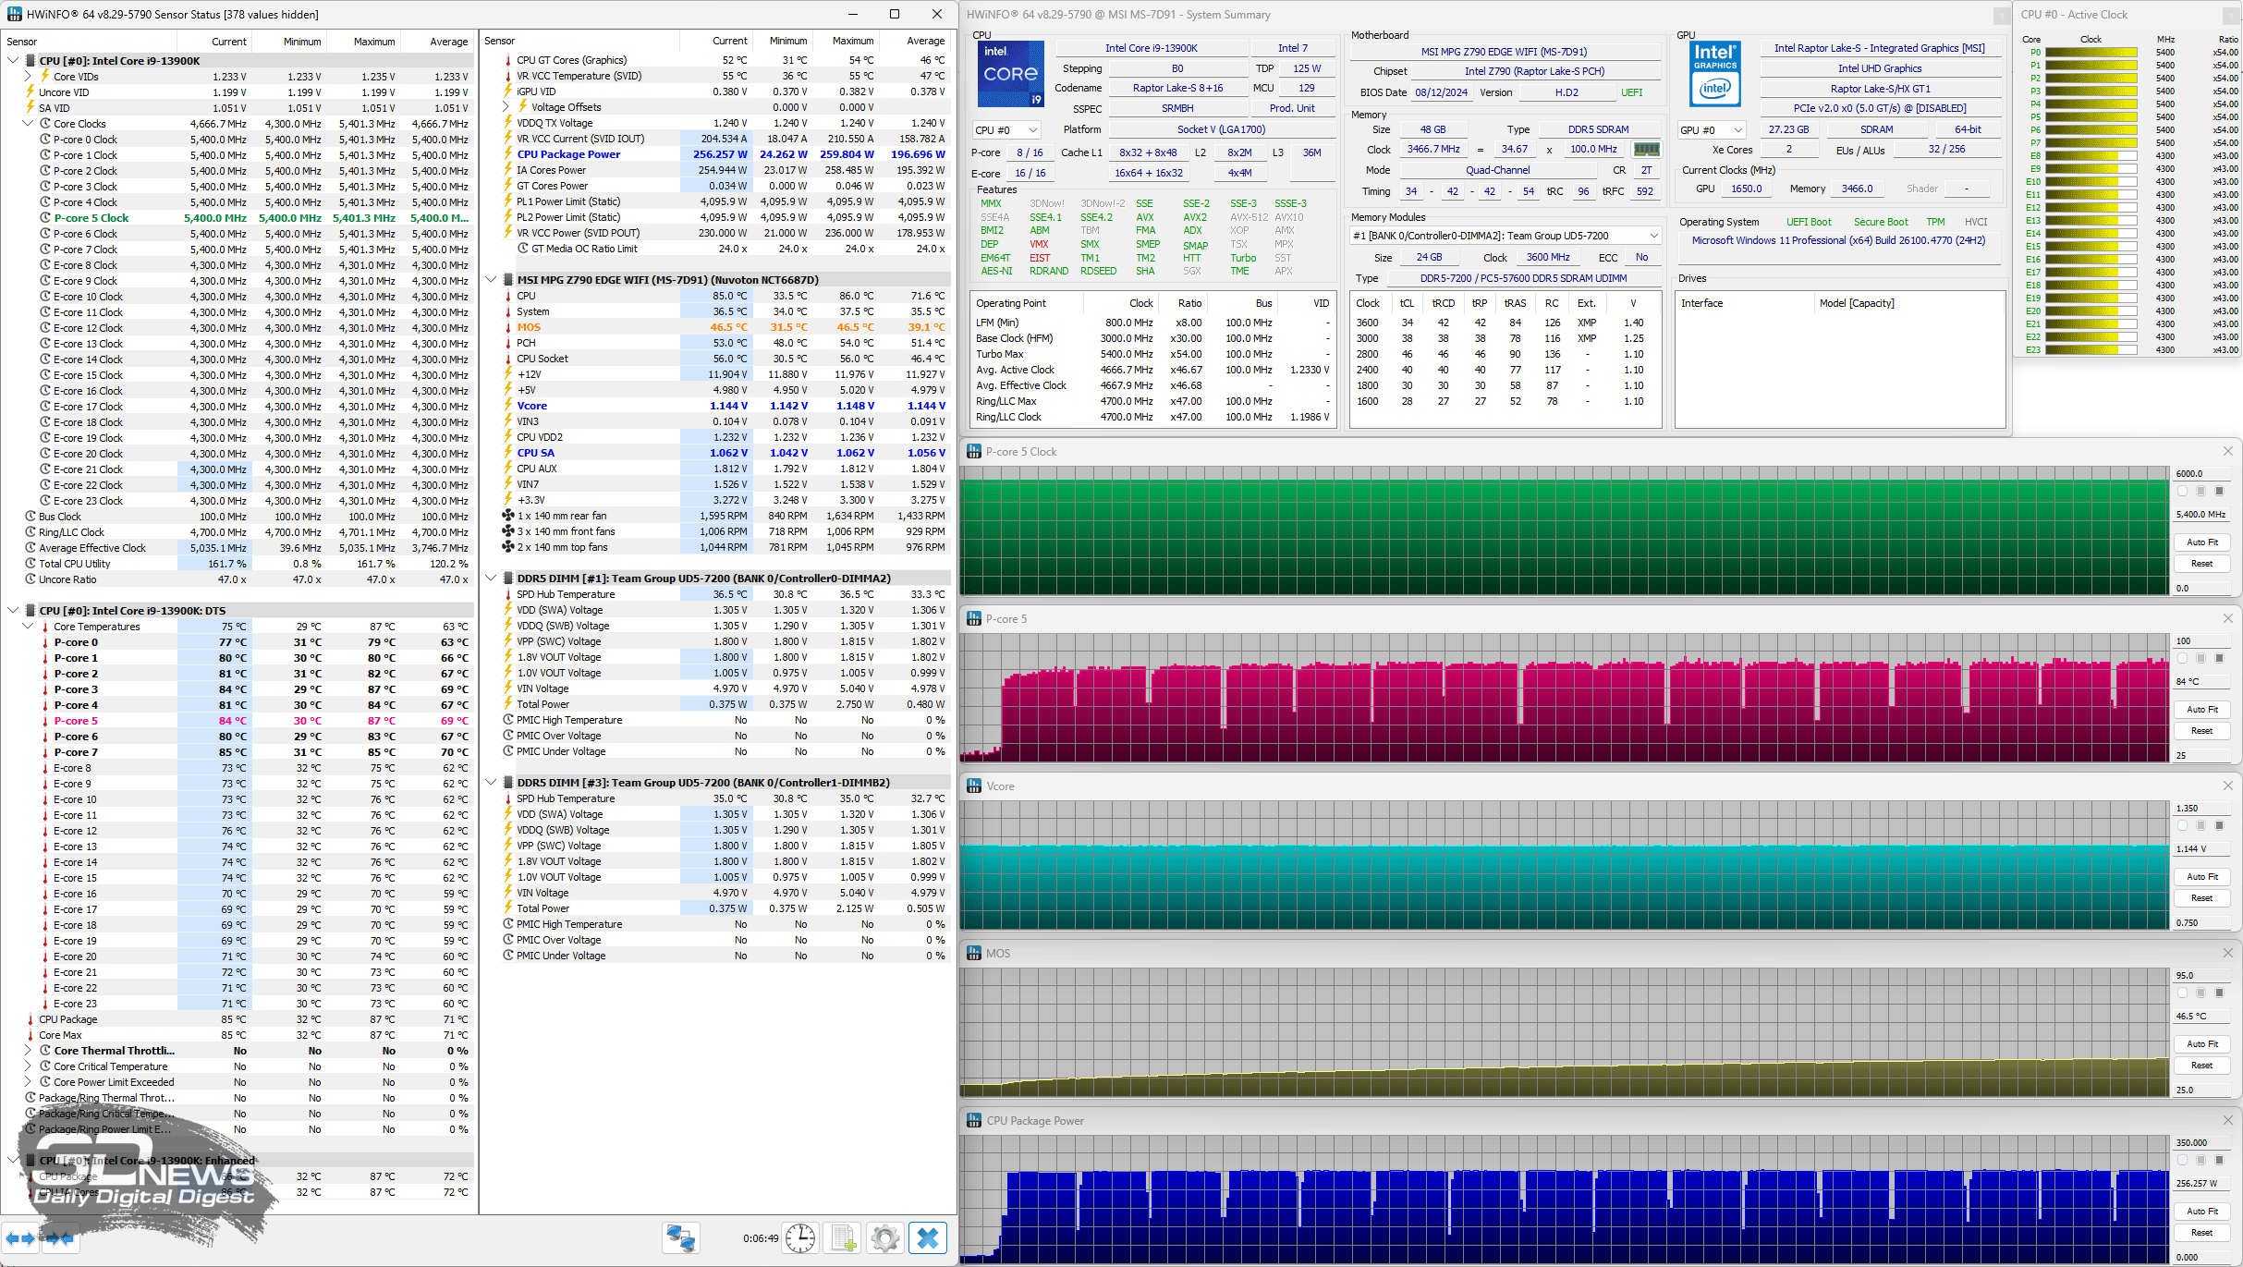The width and height of the screenshot is (2243, 1267).
Task: Collapse the Core Temperatures tree
Action: pos(28,627)
